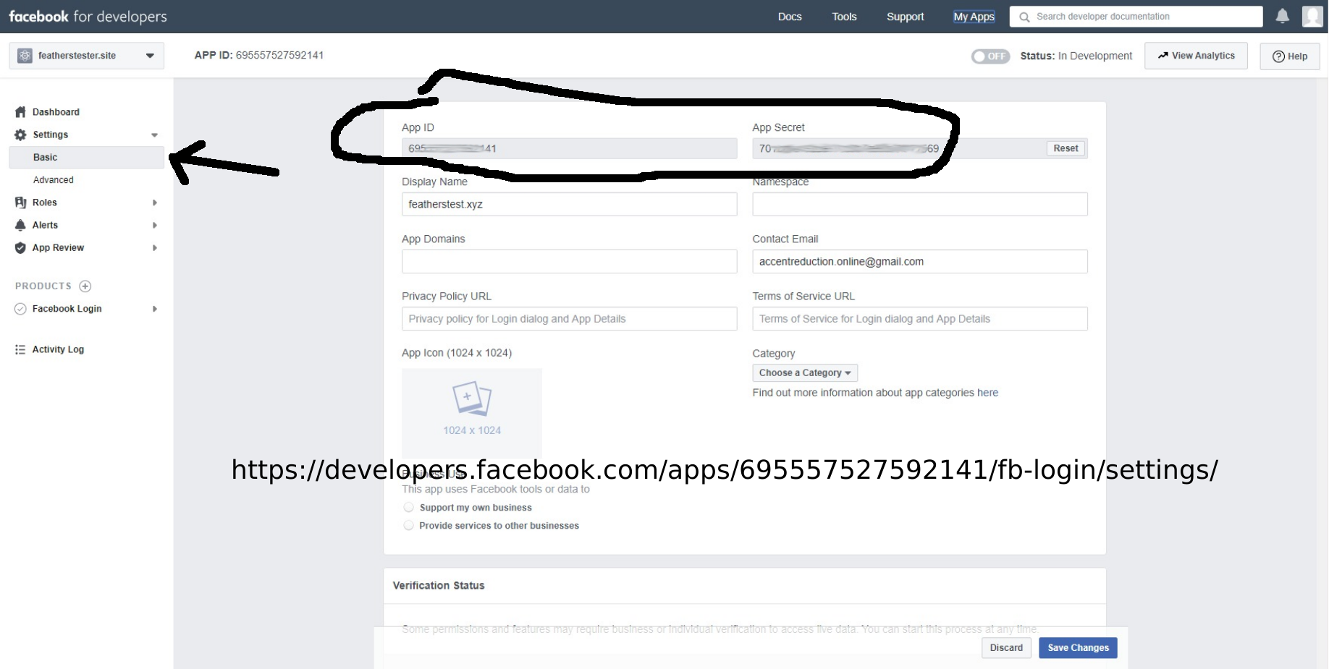Click the Display Name field
1329x669 pixels.
click(570, 204)
